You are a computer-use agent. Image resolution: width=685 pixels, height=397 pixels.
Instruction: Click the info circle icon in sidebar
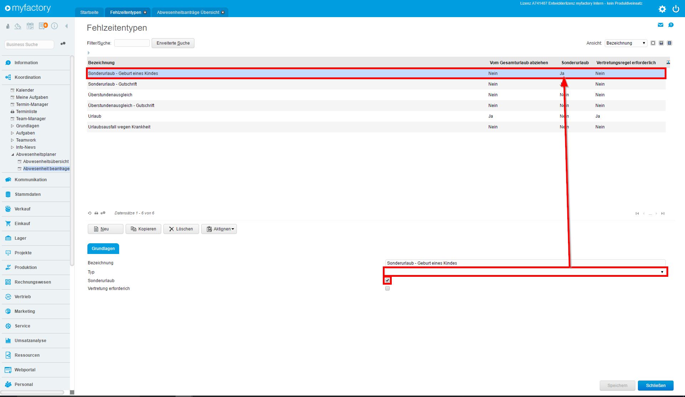(x=55, y=26)
